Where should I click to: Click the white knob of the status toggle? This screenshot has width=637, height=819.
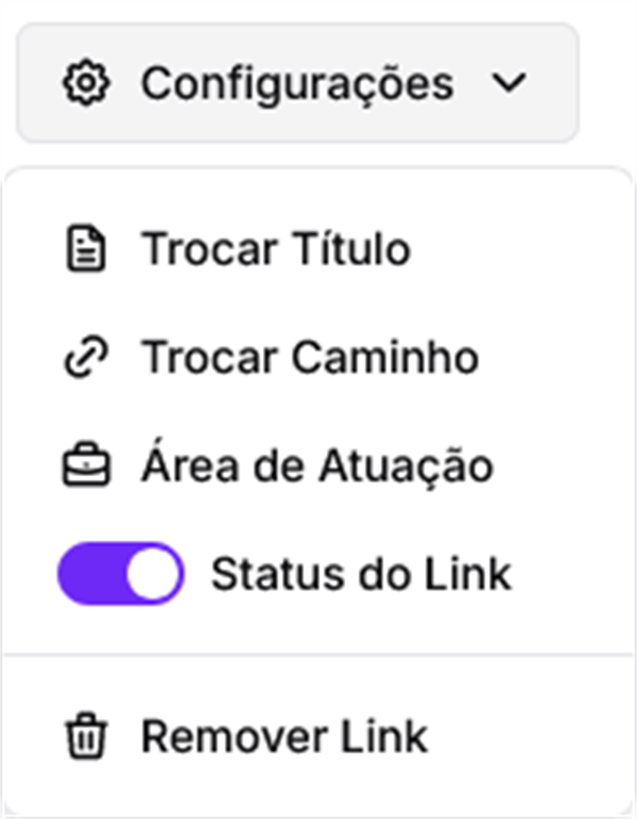pyautogui.click(x=153, y=574)
